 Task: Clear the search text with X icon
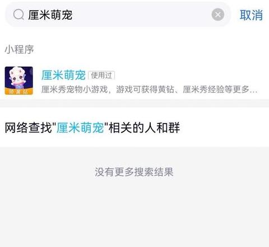218,15
